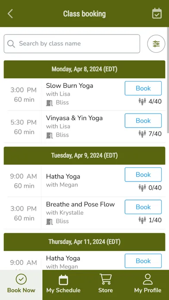The image size is (169, 300).
Task: Select the Book Now tab
Action: 21,285
